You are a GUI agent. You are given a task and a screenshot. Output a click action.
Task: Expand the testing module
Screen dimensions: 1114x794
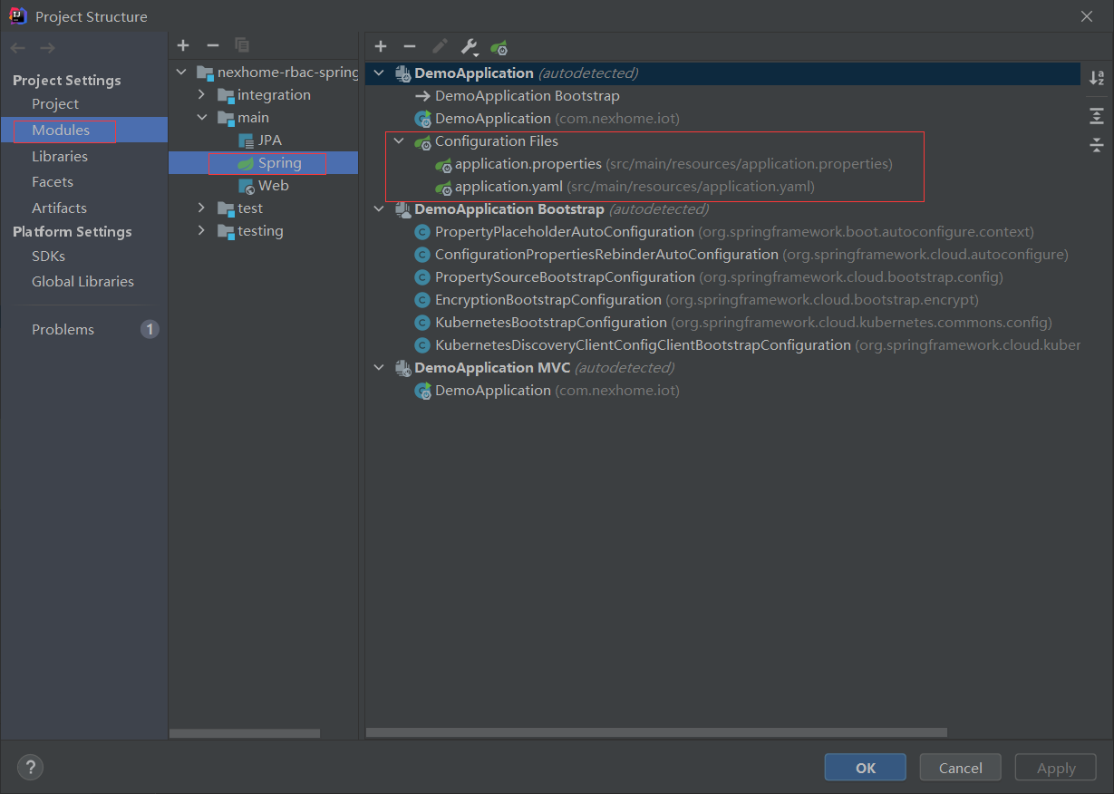click(x=201, y=231)
